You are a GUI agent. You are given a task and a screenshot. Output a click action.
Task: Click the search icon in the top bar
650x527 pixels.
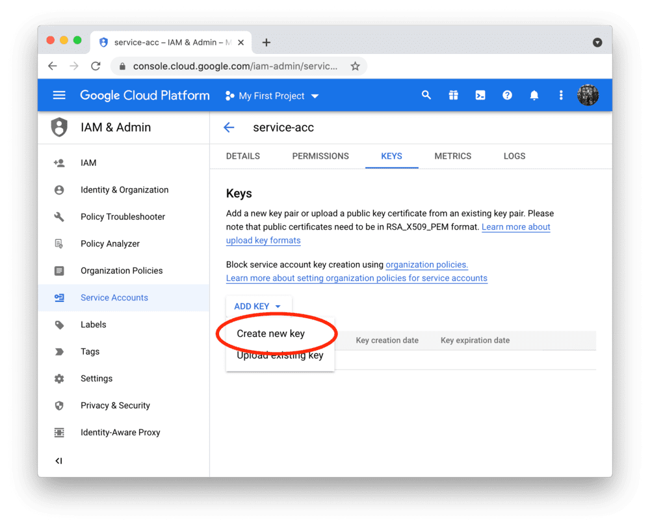coord(426,95)
